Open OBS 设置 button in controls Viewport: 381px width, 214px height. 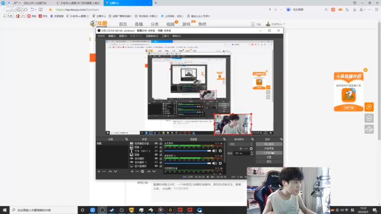click(x=269, y=157)
